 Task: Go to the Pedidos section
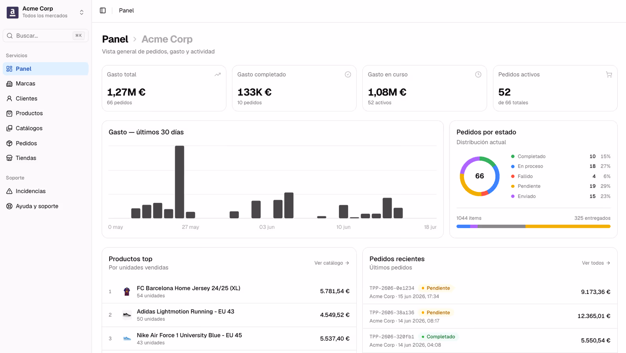[x=46, y=143]
